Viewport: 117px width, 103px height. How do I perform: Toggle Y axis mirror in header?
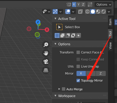78,5
